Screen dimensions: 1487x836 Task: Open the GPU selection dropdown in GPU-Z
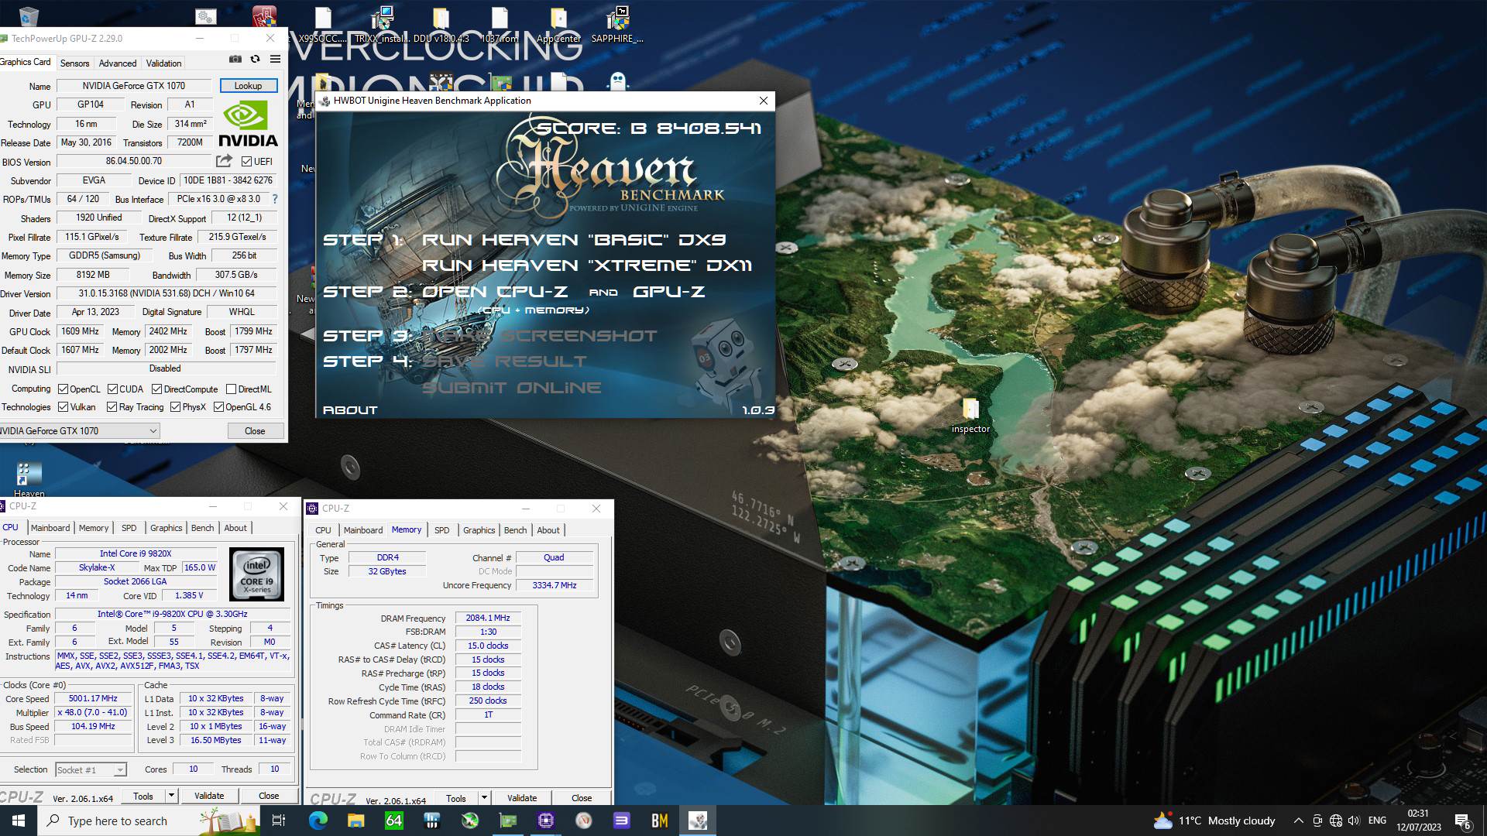tap(79, 431)
